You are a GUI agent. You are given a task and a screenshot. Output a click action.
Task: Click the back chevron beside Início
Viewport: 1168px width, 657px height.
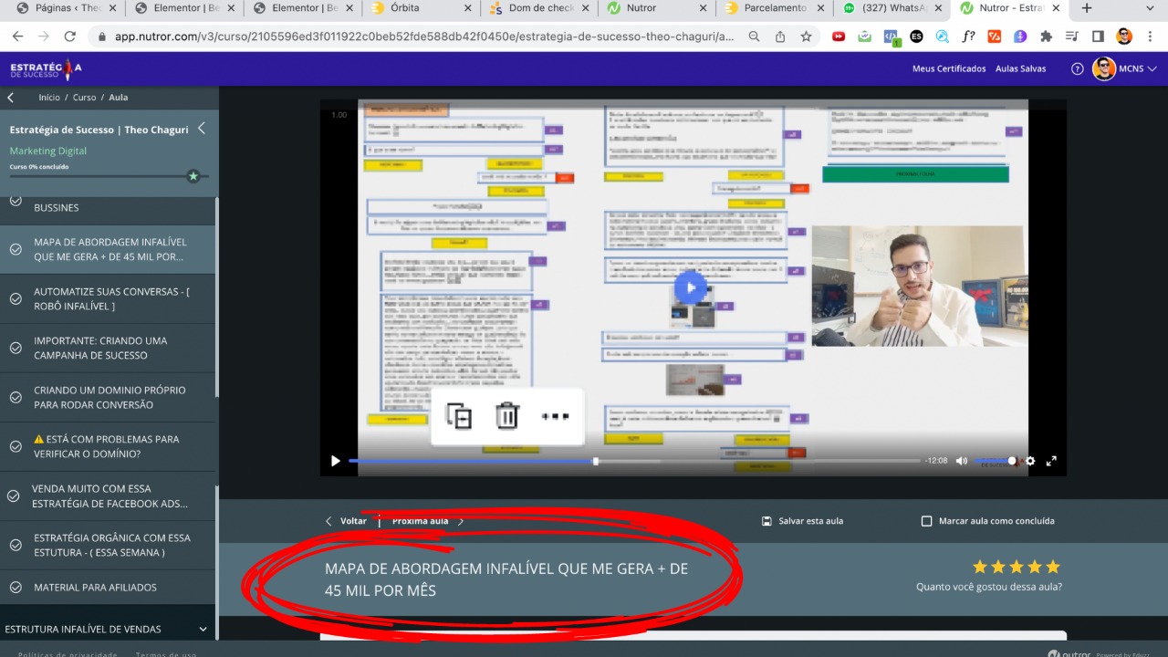click(11, 98)
